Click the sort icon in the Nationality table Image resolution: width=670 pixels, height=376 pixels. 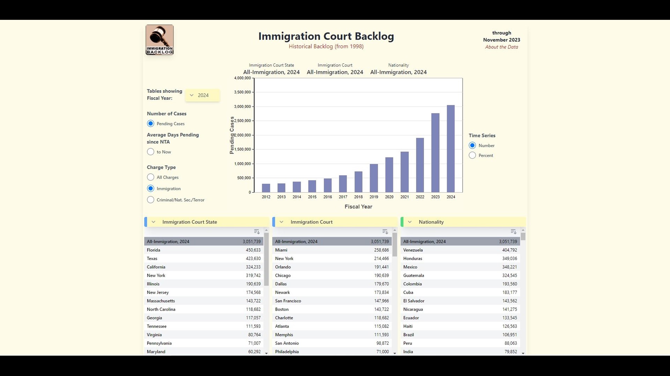[x=513, y=232]
